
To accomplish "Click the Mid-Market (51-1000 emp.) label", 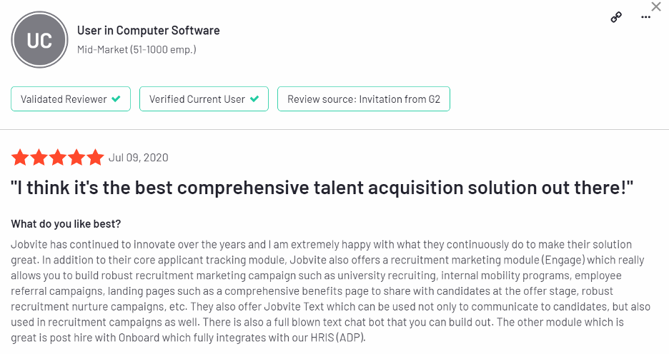I will [x=137, y=50].
